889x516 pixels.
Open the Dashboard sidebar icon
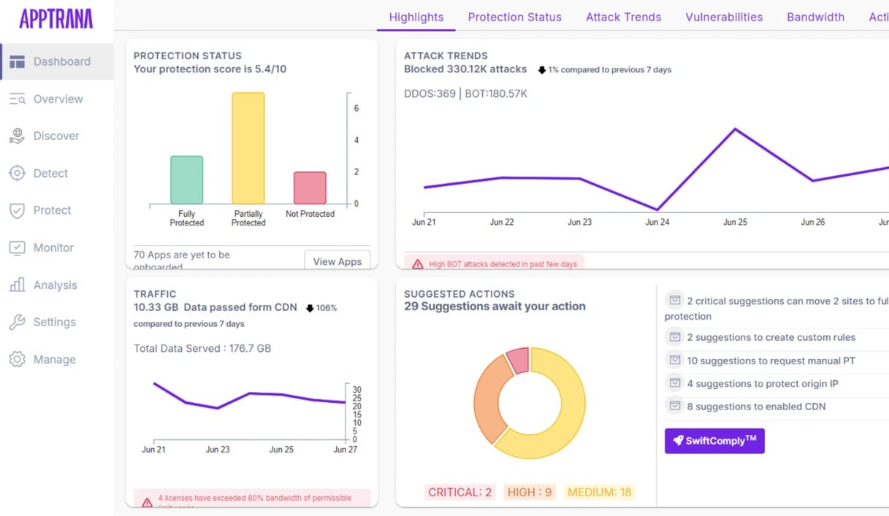coord(18,61)
